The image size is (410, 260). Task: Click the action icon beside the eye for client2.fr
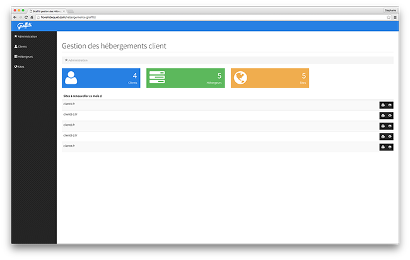click(x=383, y=126)
